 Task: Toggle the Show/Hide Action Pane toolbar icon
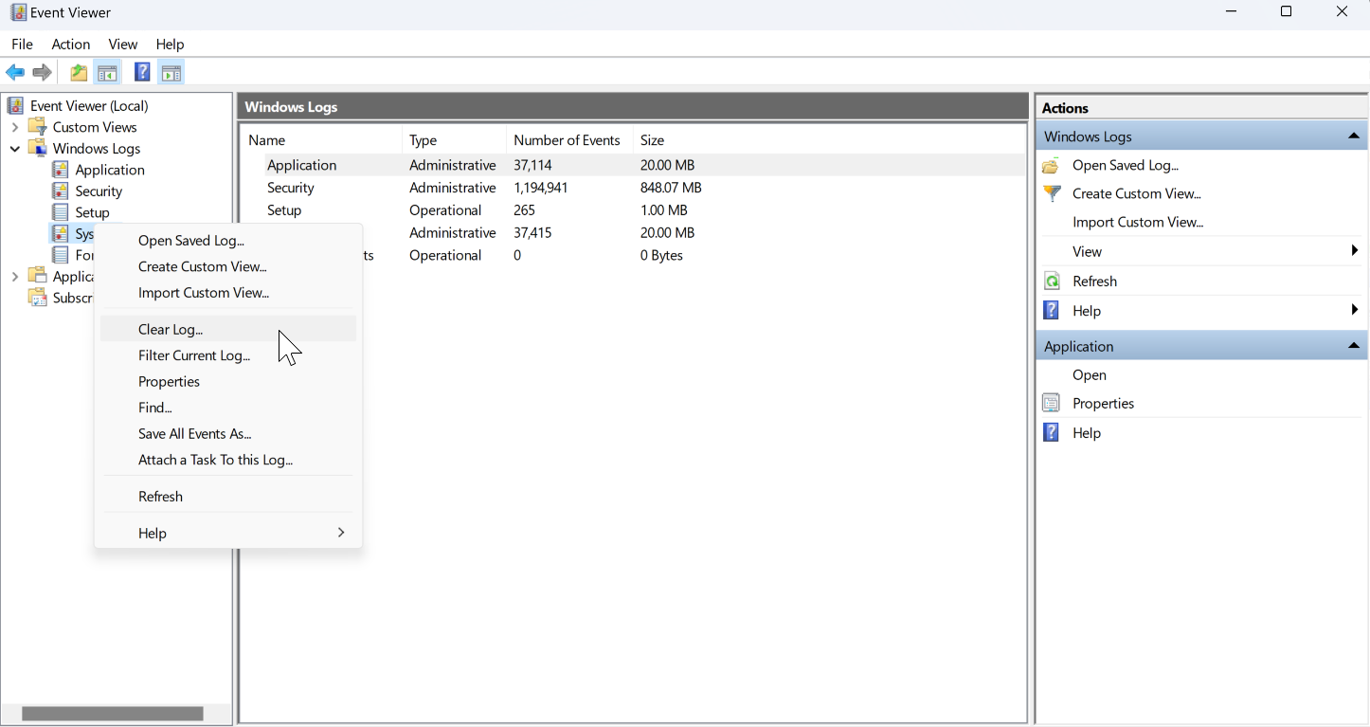pyautogui.click(x=171, y=73)
